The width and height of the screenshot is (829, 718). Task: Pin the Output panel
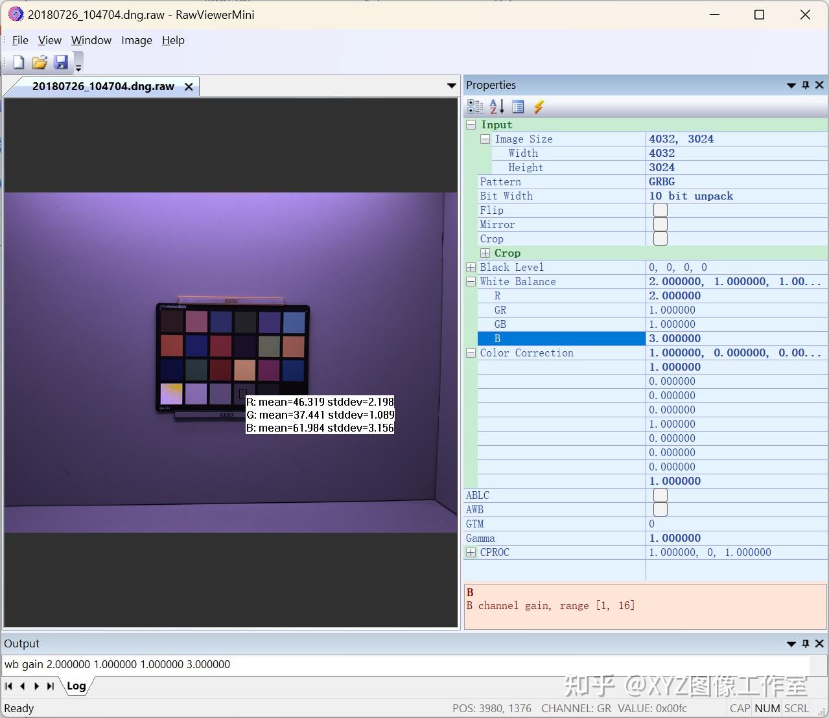[804, 643]
